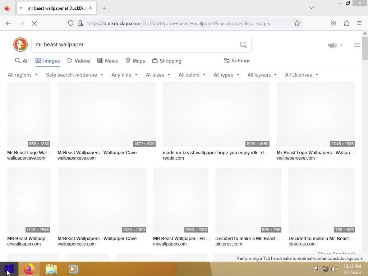Save the page to Pocket
Screen dimensions: 368x276
click(x=333, y=23)
